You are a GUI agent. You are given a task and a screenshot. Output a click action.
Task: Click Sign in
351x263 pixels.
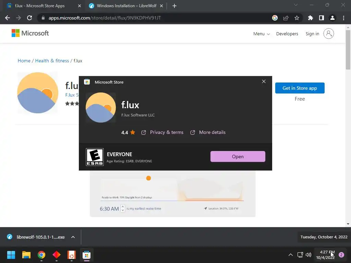312,34
